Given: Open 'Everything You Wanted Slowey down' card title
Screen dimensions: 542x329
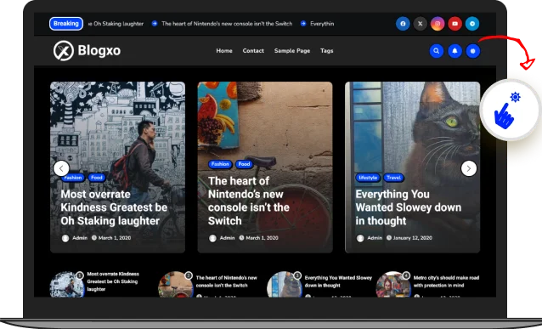Looking at the screenshot, I should tap(409, 207).
